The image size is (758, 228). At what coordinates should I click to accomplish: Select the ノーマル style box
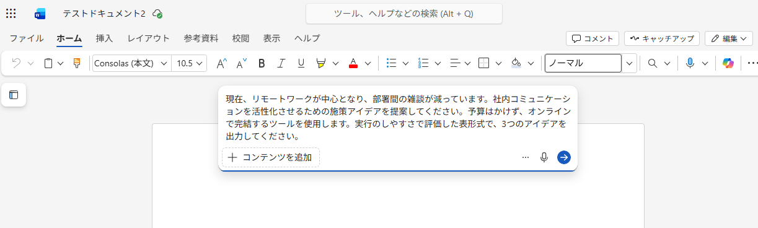(583, 63)
